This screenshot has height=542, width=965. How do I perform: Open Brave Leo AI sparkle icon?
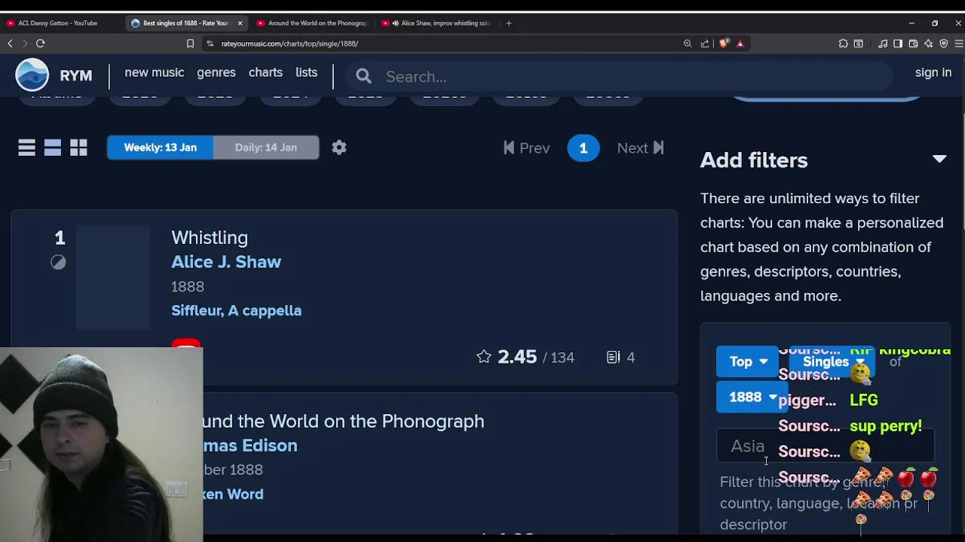(928, 44)
